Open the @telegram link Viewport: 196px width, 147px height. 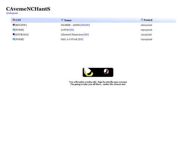click(12, 13)
